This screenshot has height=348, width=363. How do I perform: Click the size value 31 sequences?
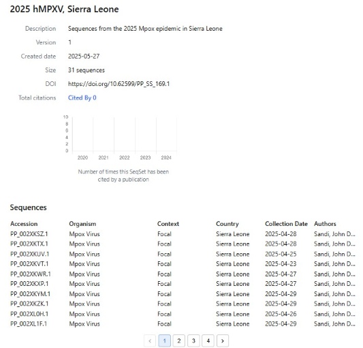(x=86, y=70)
